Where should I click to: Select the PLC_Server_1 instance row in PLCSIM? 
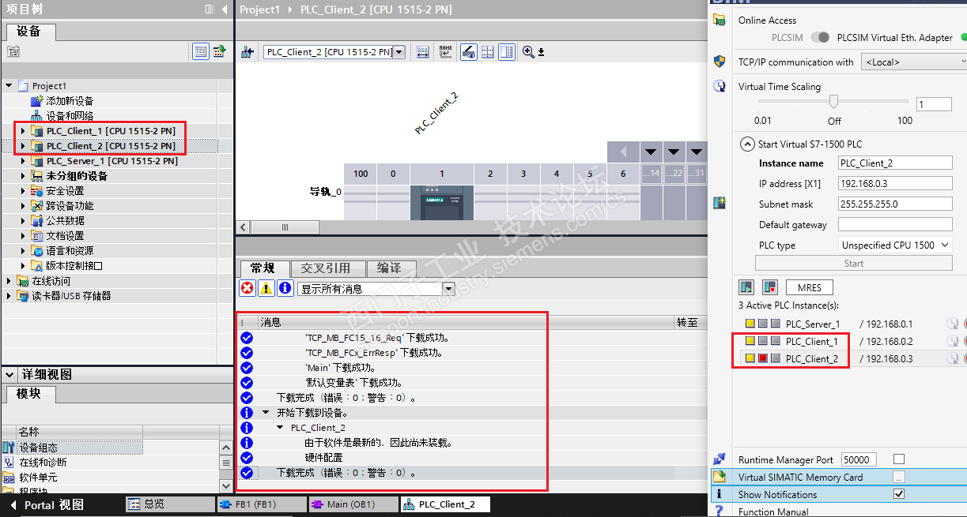[x=852, y=324]
